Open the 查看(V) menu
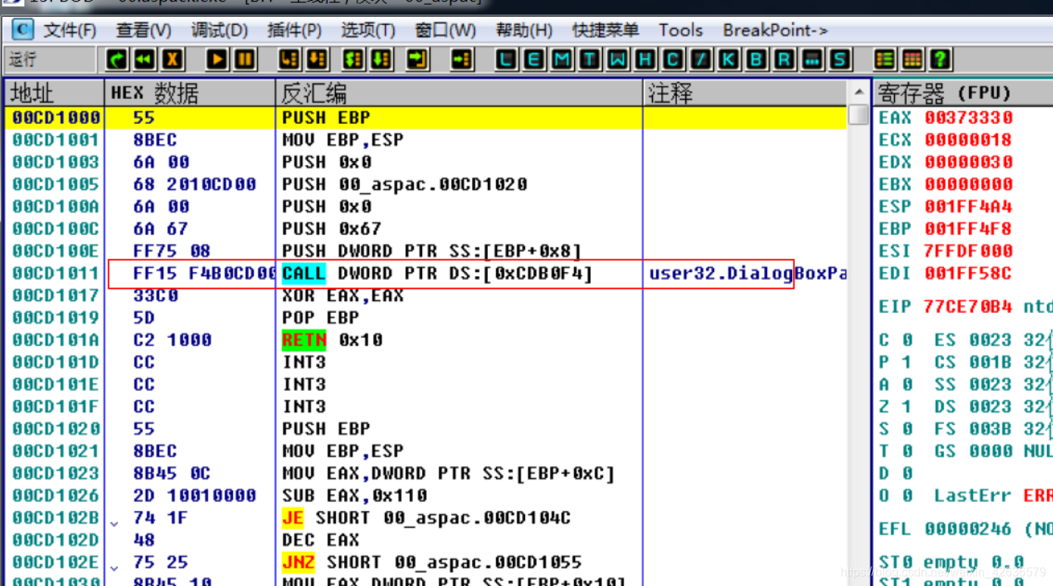1053x586 pixels. pyautogui.click(x=144, y=30)
